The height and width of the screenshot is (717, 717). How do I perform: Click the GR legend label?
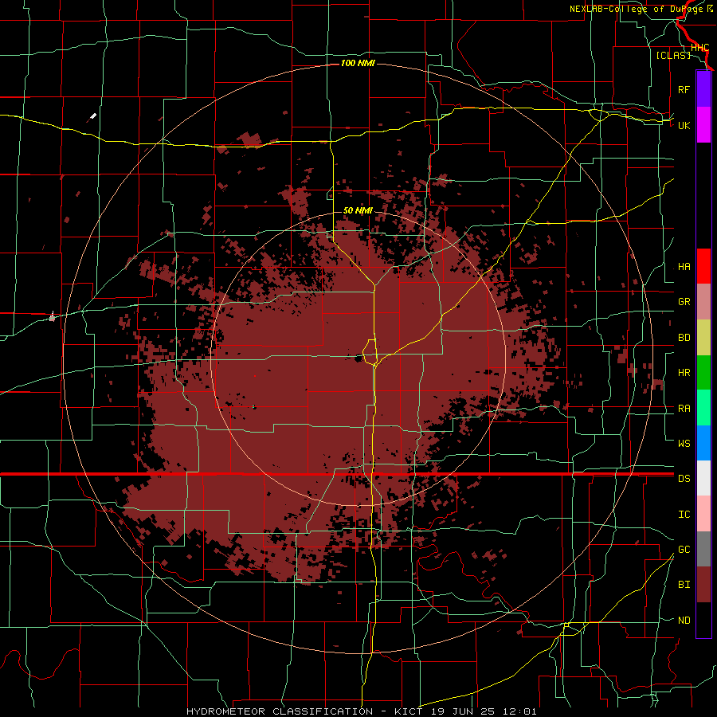coord(684,302)
